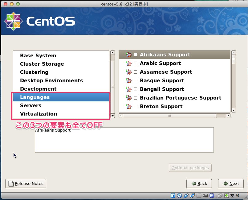
Task: Select the Desktop Environments category
Action: 51,80
